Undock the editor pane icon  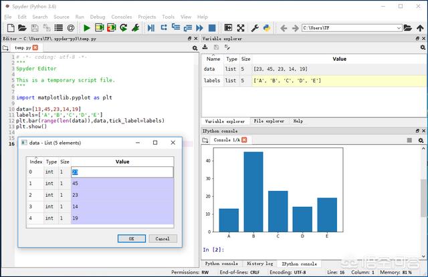pos(189,39)
